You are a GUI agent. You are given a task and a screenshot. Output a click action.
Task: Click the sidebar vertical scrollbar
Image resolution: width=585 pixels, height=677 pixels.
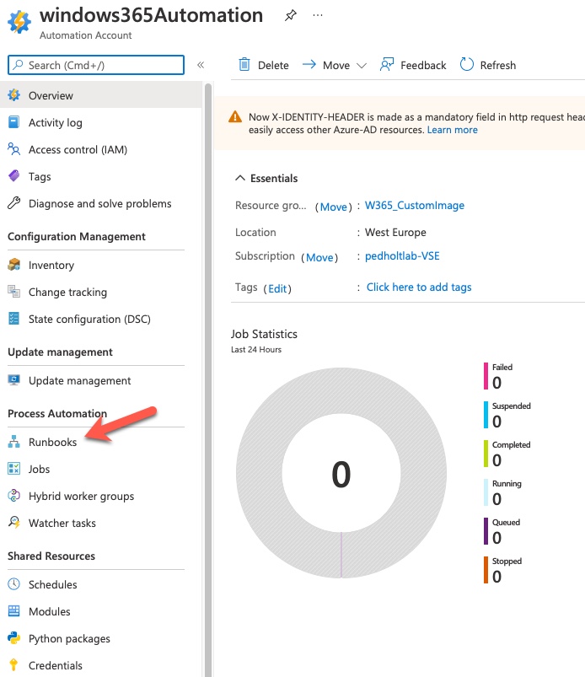(208, 380)
